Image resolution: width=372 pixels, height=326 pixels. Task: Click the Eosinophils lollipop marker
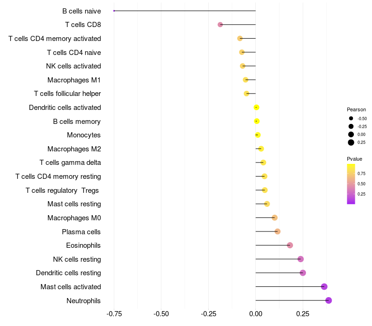pyautogui.click(x=290, y=245)
